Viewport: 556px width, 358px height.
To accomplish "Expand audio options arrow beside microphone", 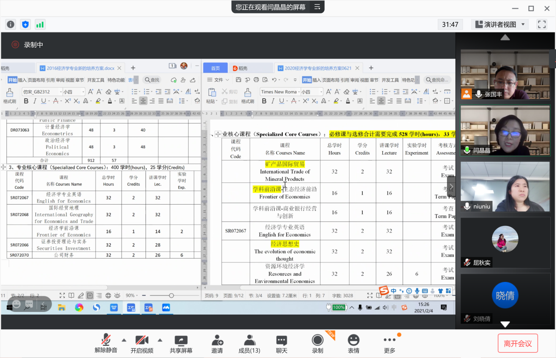I will click(x=124, y=340).
